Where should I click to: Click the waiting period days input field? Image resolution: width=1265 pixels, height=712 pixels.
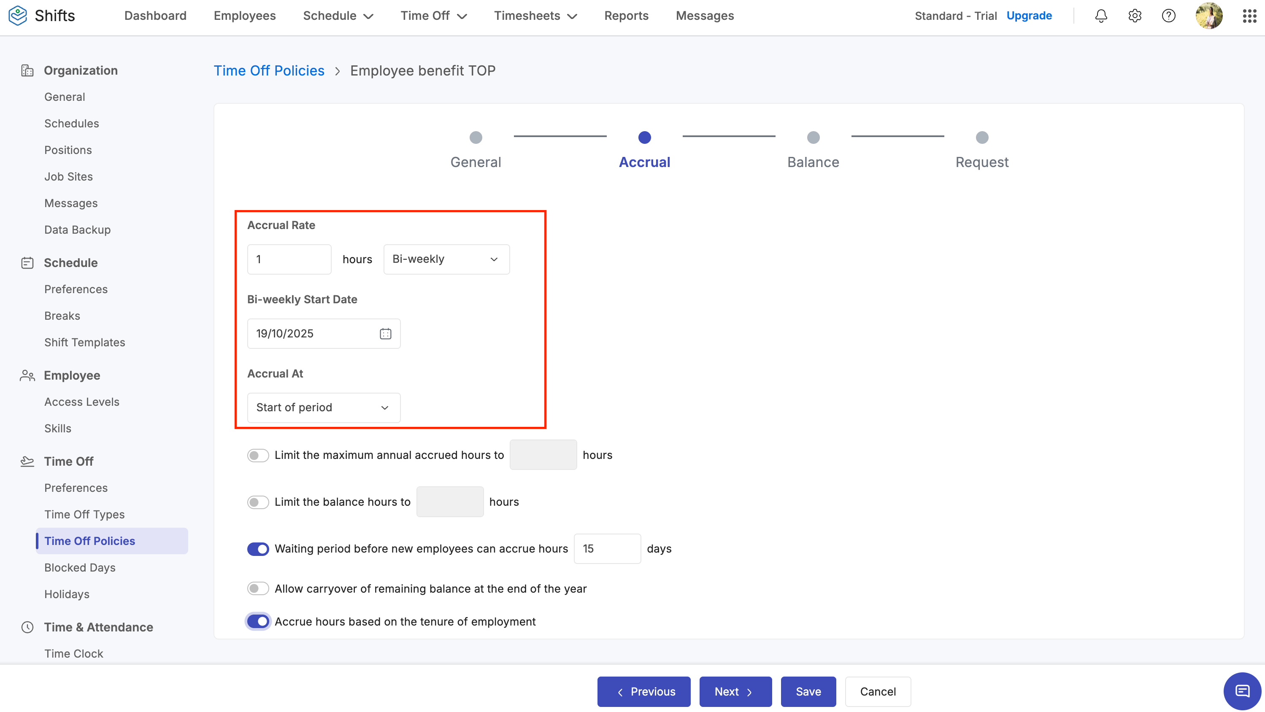pyautogui.click(x=607, y=548)
